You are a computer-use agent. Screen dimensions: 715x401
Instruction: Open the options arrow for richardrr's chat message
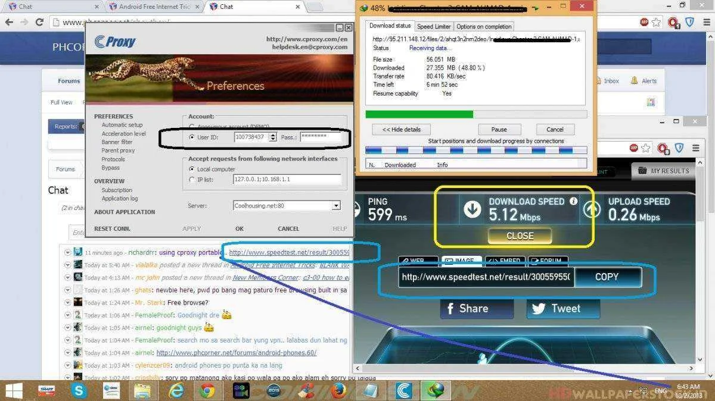[x=68, y=252]
